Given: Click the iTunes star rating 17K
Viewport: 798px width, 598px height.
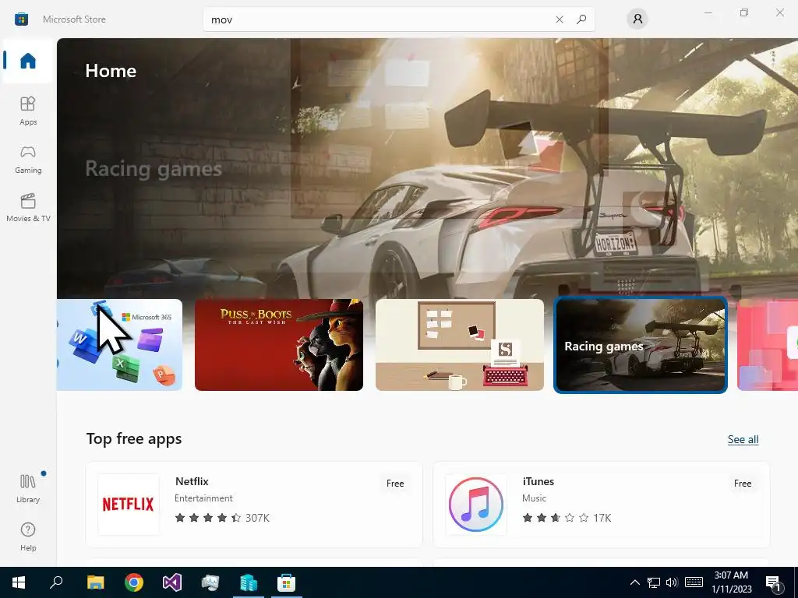Looking at the screenshot, I should (x=567, y=518).
